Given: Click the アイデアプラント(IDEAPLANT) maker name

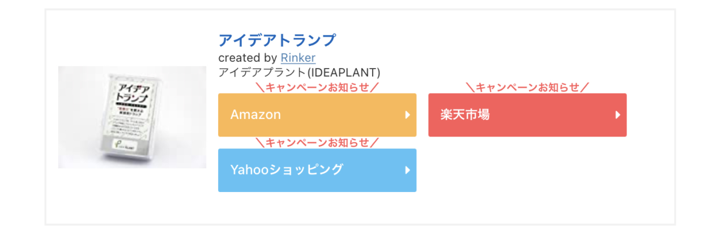Looking at the screenshot, I should pyautogui.click(x=299, y=73).
